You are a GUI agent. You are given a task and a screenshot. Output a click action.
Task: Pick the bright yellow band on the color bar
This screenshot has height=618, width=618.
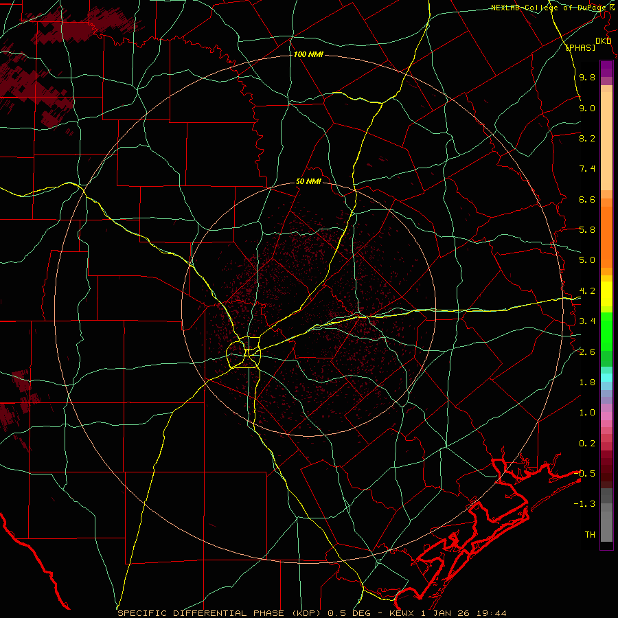coord(606,294)
